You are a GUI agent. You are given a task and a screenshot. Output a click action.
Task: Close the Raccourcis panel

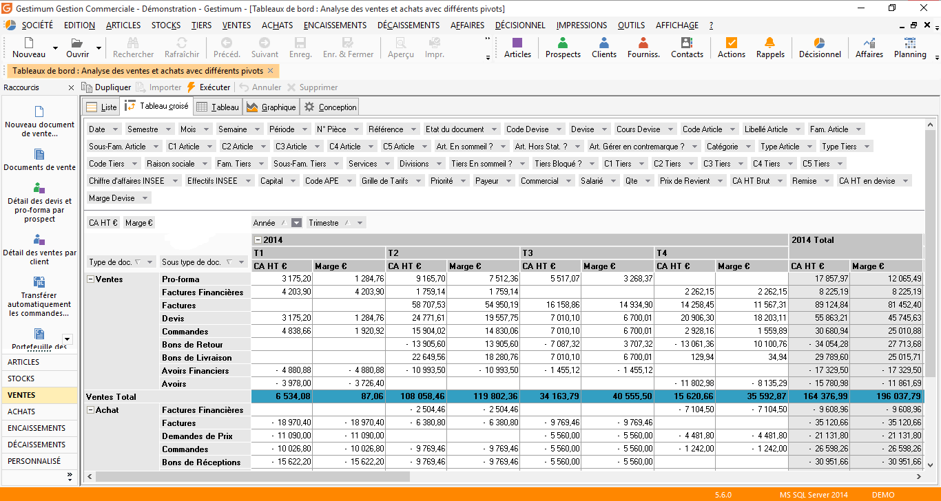71,87
